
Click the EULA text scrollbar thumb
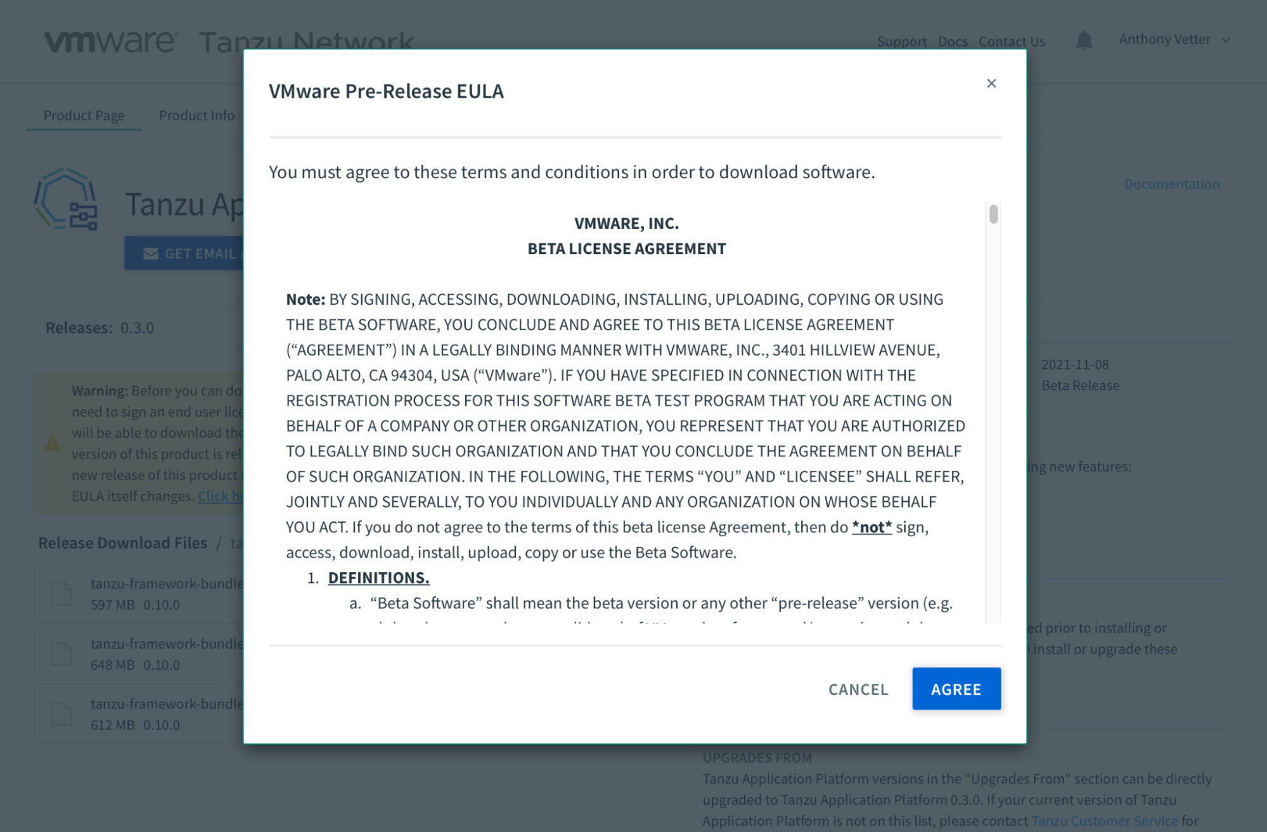993,214
